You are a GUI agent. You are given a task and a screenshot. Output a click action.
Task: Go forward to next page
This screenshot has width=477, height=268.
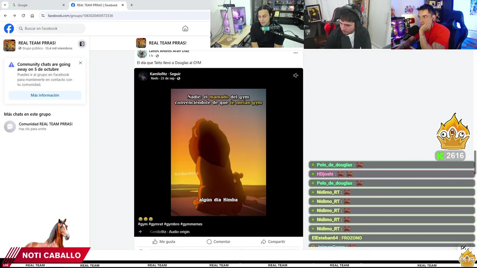pos(14,16)
